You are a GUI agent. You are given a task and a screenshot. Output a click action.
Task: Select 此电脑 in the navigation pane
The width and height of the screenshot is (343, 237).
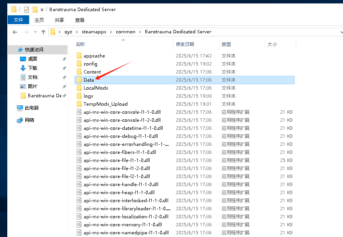click(x=32, y=108)
